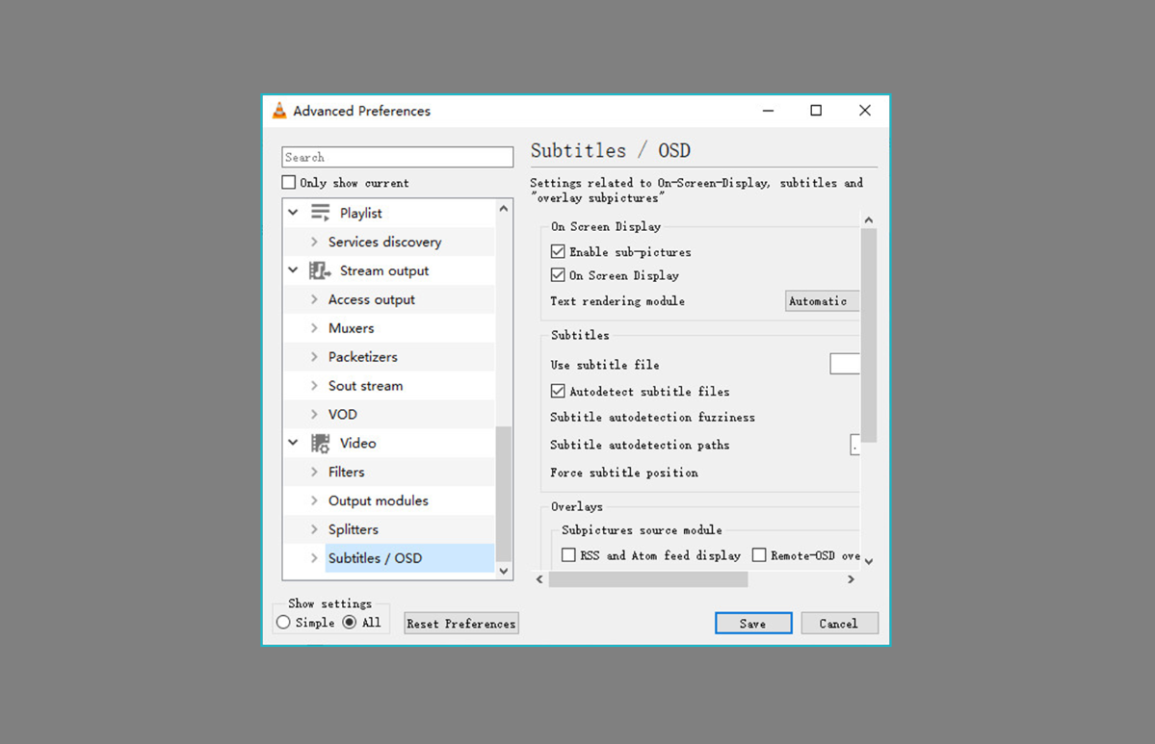The image size is (1155, 744).
Task: Collapse the Video tree section
Action: point(293,443)
